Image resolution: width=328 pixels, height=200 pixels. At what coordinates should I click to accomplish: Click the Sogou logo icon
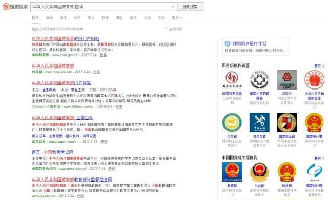[x=6, y=7]
